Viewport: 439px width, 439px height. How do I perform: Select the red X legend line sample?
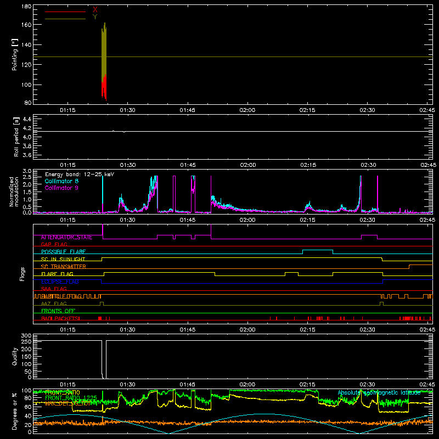click(x=65, y=12)
